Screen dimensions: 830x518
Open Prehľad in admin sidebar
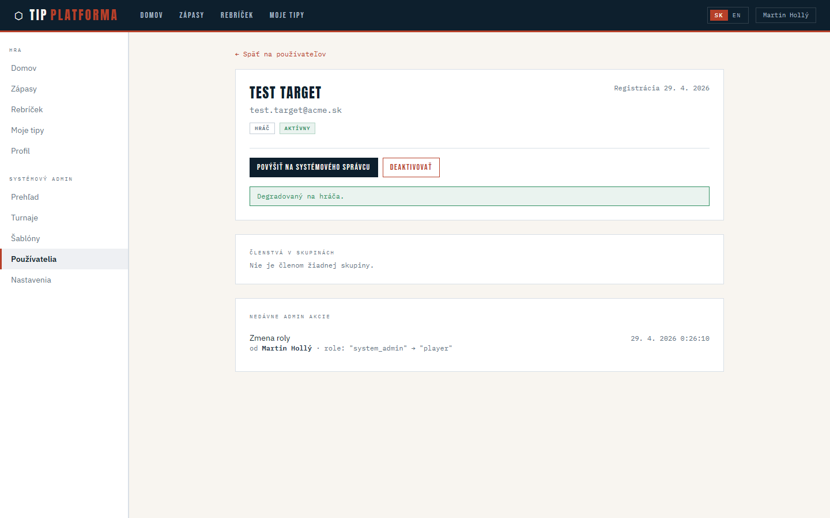click(x=25, y=197)
